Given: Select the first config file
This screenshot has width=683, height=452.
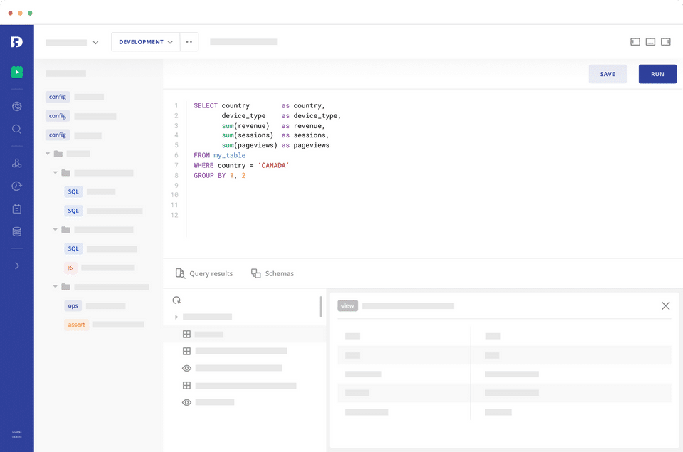Looking at the screenshot, I should click(x=75, y=97).
